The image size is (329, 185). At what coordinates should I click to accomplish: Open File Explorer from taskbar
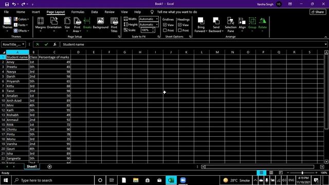[x=136, y=180]
